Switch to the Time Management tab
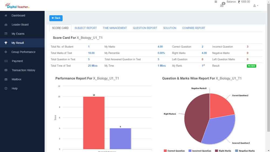This screenshot has height=152, width=270. coord(115,28)
